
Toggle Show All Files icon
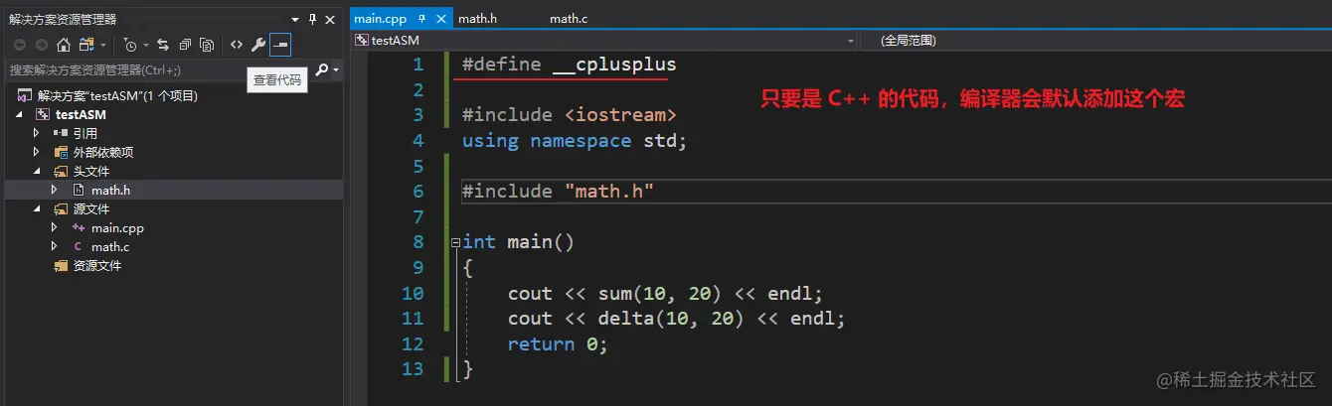click(x=207, y=45)
